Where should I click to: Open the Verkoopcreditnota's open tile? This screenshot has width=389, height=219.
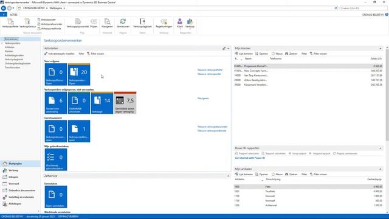(79, 131)
